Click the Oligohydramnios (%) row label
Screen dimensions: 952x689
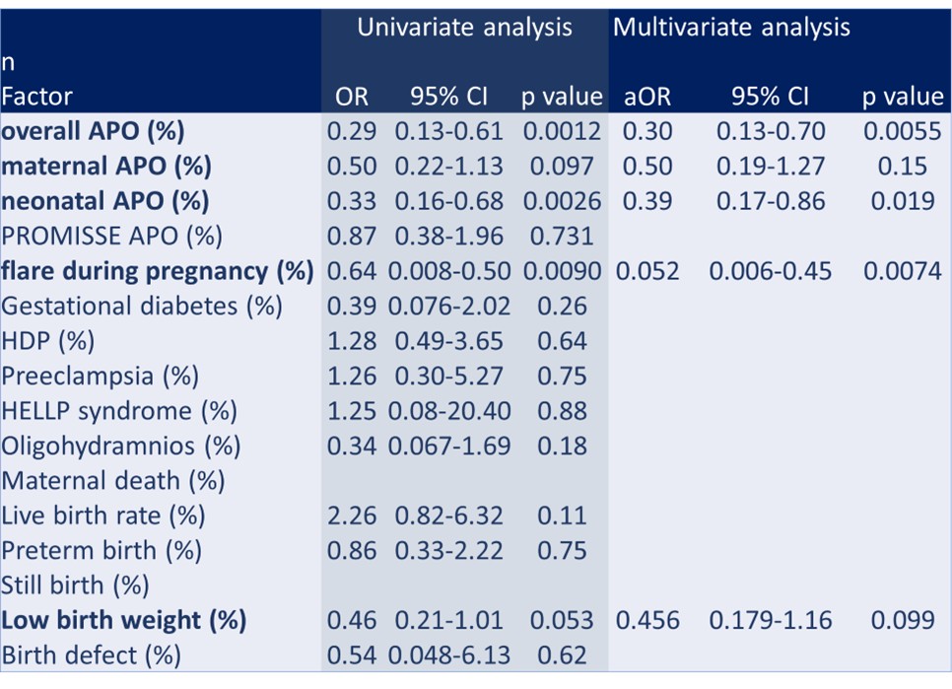(120, 446)
